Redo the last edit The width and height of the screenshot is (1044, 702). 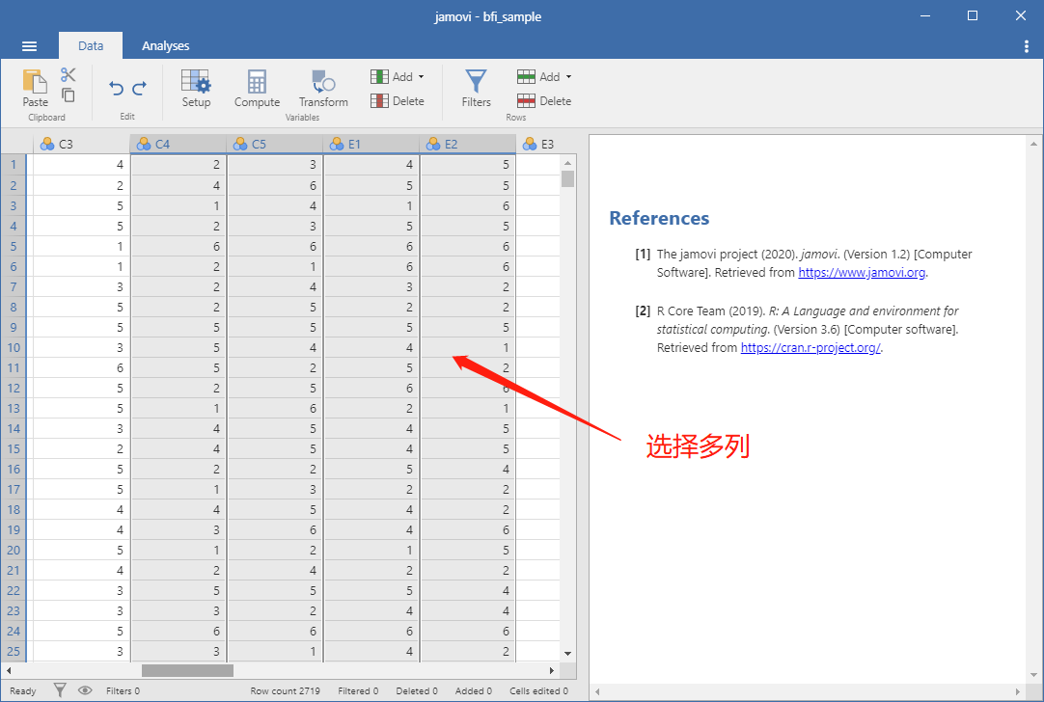tap(140, 89)
